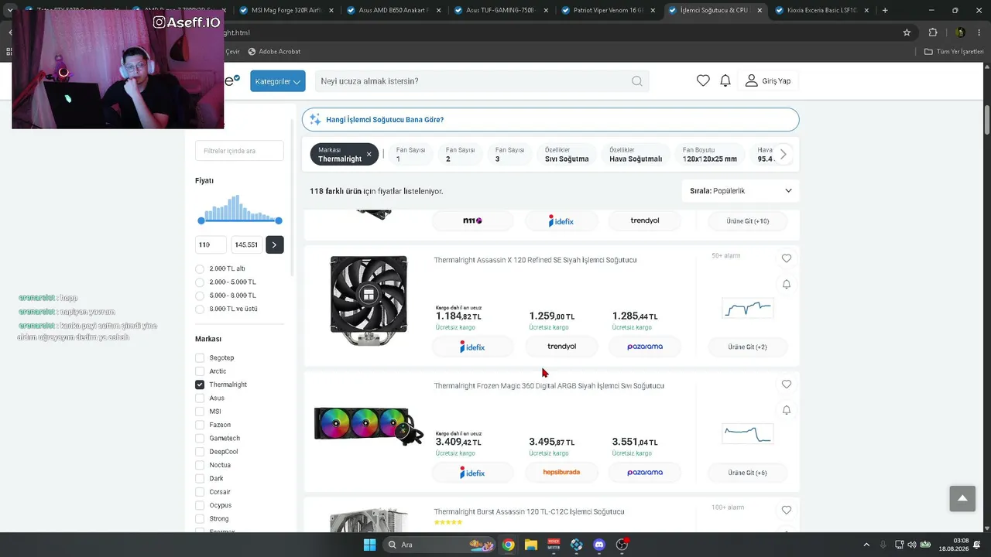Focus the Neyi ucuza almak istersin search box
991x557 pixels.
(472, 81)
